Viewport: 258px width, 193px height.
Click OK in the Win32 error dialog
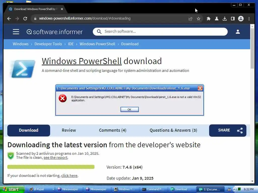coord(130,110)
